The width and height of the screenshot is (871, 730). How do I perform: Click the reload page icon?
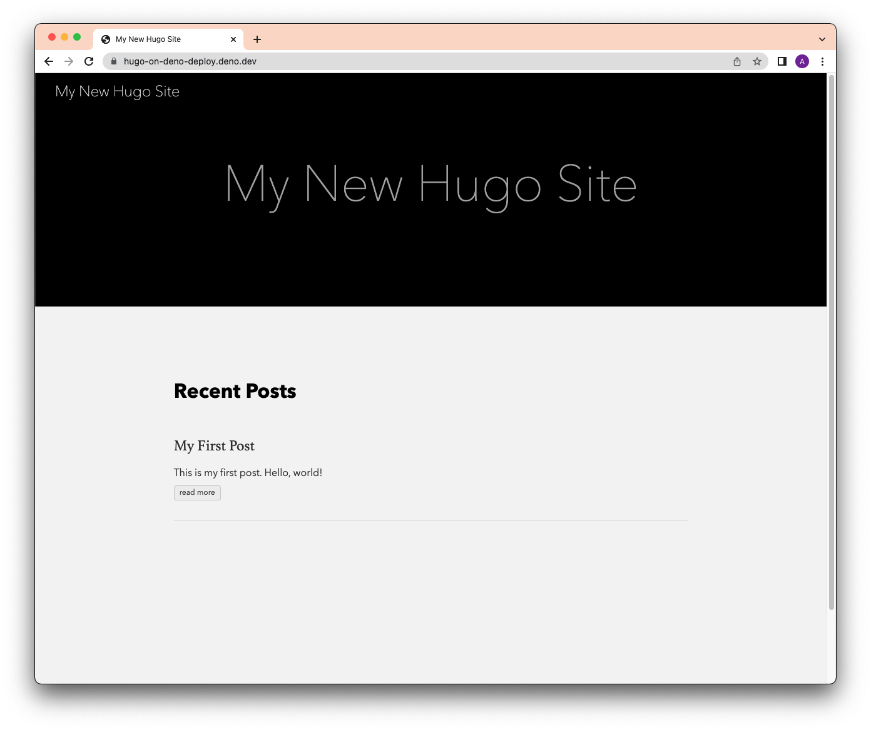[x=88, y=61]
